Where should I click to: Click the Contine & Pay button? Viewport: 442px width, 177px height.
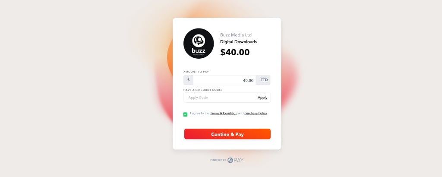(227, 134)
